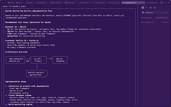Image resolution: width=171 pixels, height=107 pixels.
Task: Click 'Here is Claude's plan:' text
Action: tap(15, 6)
